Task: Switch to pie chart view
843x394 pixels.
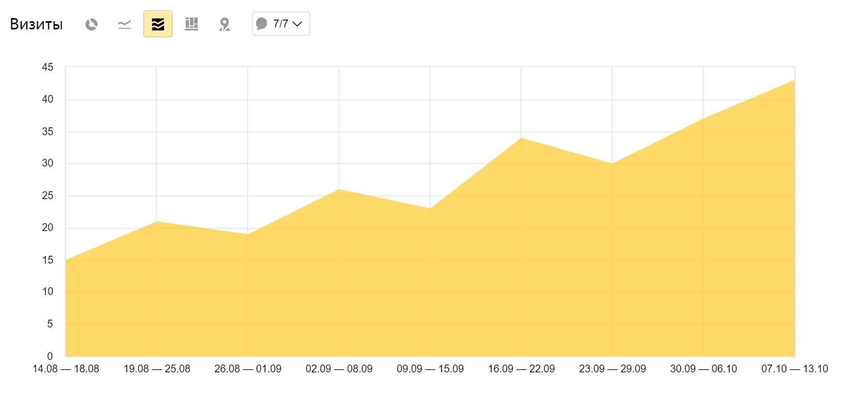Action: coord(91,24)
